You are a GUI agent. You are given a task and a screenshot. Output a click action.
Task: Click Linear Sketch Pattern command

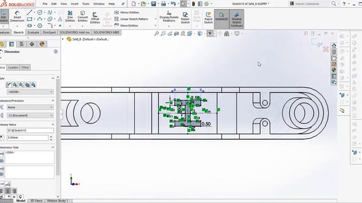(x=131, y=19)
